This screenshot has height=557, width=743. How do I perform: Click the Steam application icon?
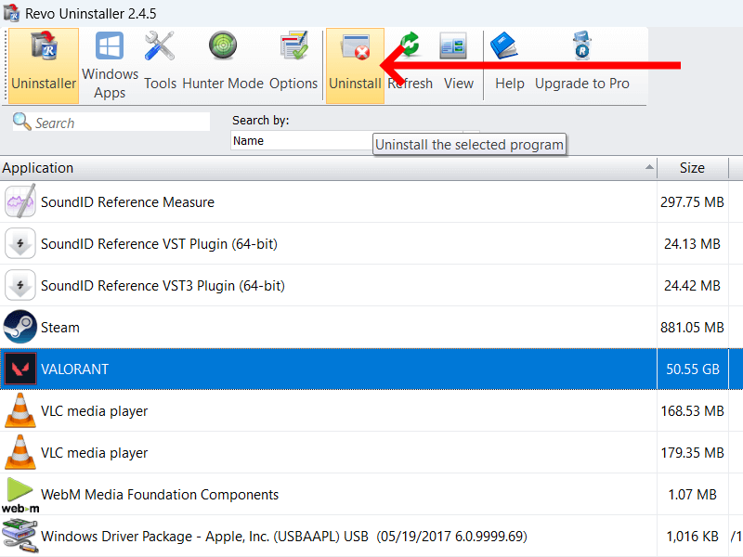[x=20, y=327]
